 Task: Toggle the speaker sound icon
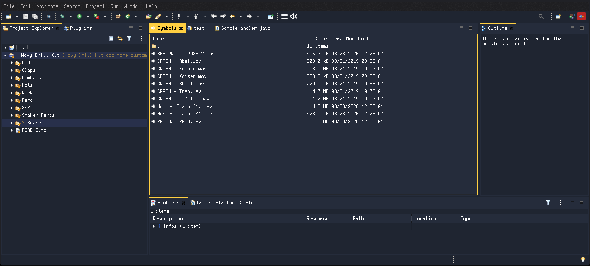tap(294, 16)
